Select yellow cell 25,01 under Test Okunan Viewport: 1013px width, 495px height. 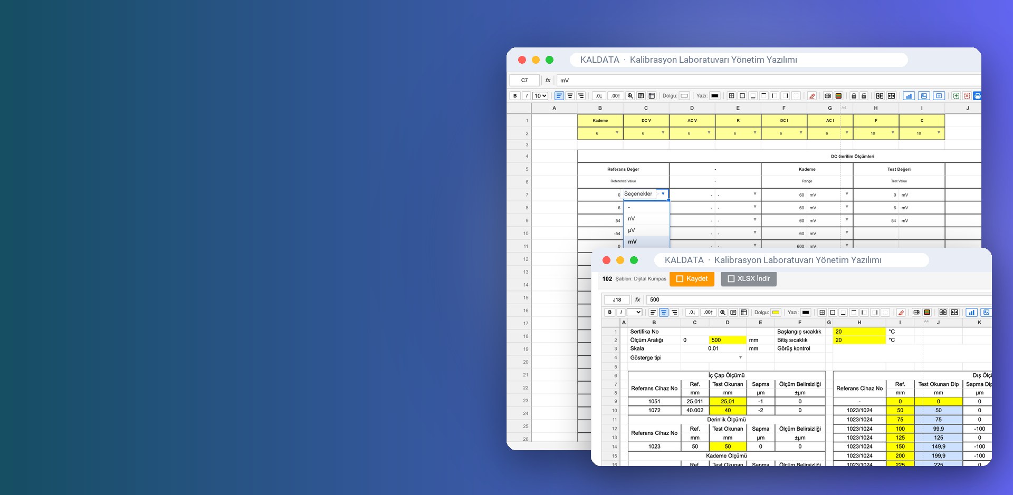[728, 402]
